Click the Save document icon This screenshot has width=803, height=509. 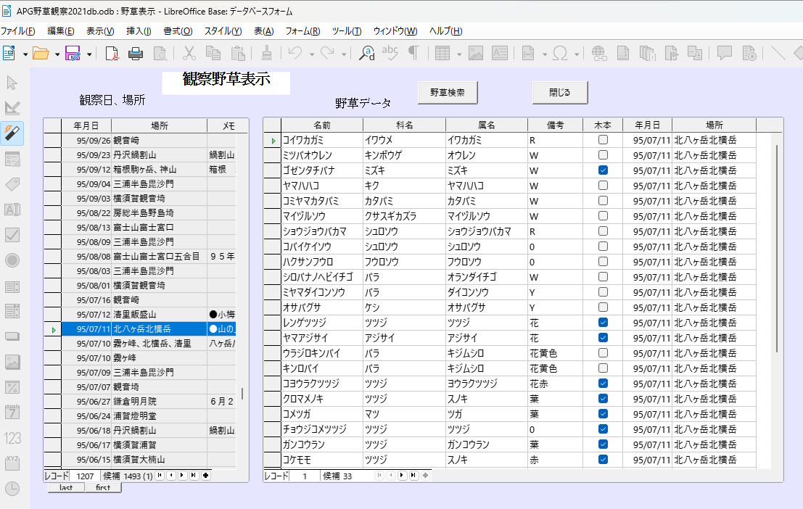tap(73, 53)
